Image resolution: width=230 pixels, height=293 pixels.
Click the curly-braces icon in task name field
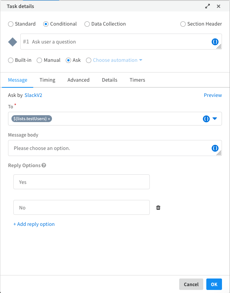tap(215, 42)
